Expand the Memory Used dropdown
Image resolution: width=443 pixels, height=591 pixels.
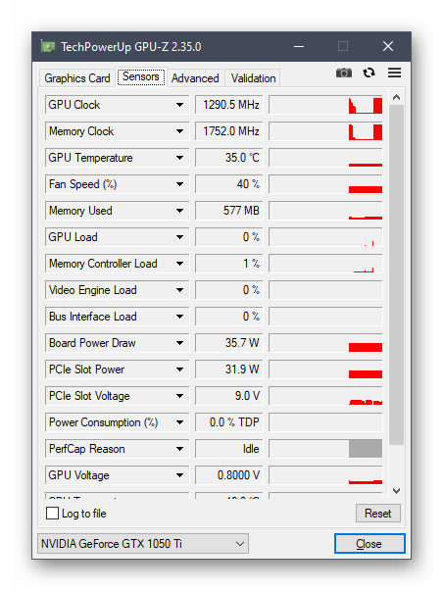click(179, 211)
